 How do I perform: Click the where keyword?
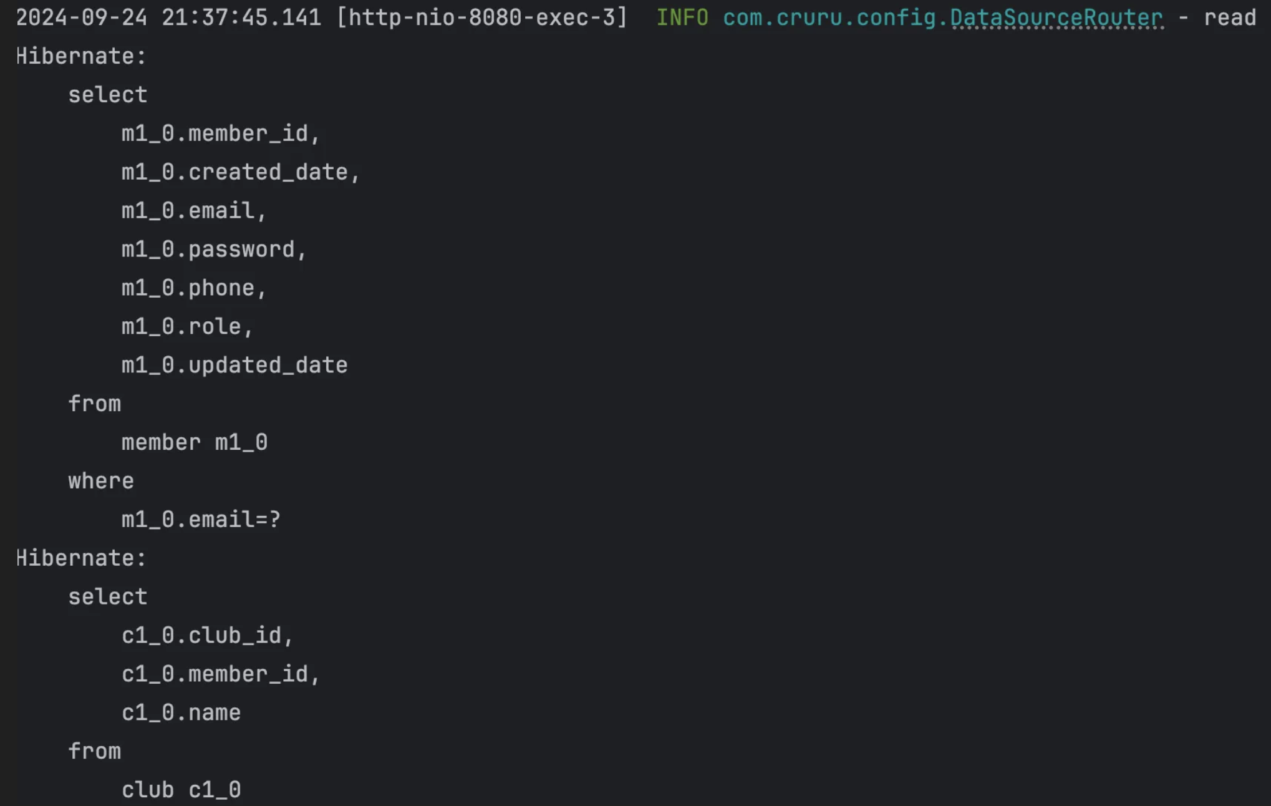[101, 481]
